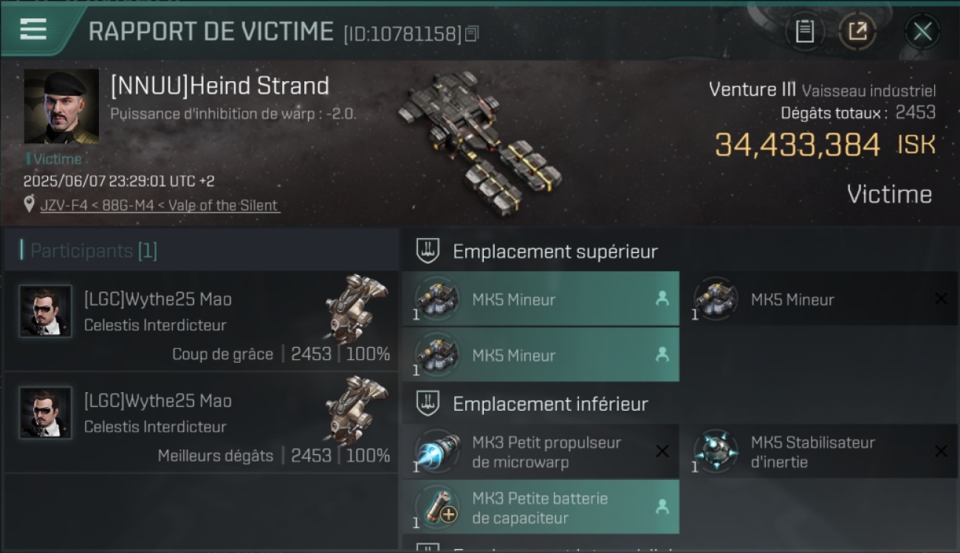Open the hamburger menu icon
This screenshot has width=960, height=553.
[32, 30]
